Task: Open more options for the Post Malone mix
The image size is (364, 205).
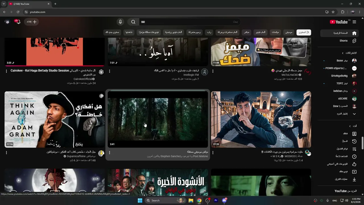Action: pos(109,153)
